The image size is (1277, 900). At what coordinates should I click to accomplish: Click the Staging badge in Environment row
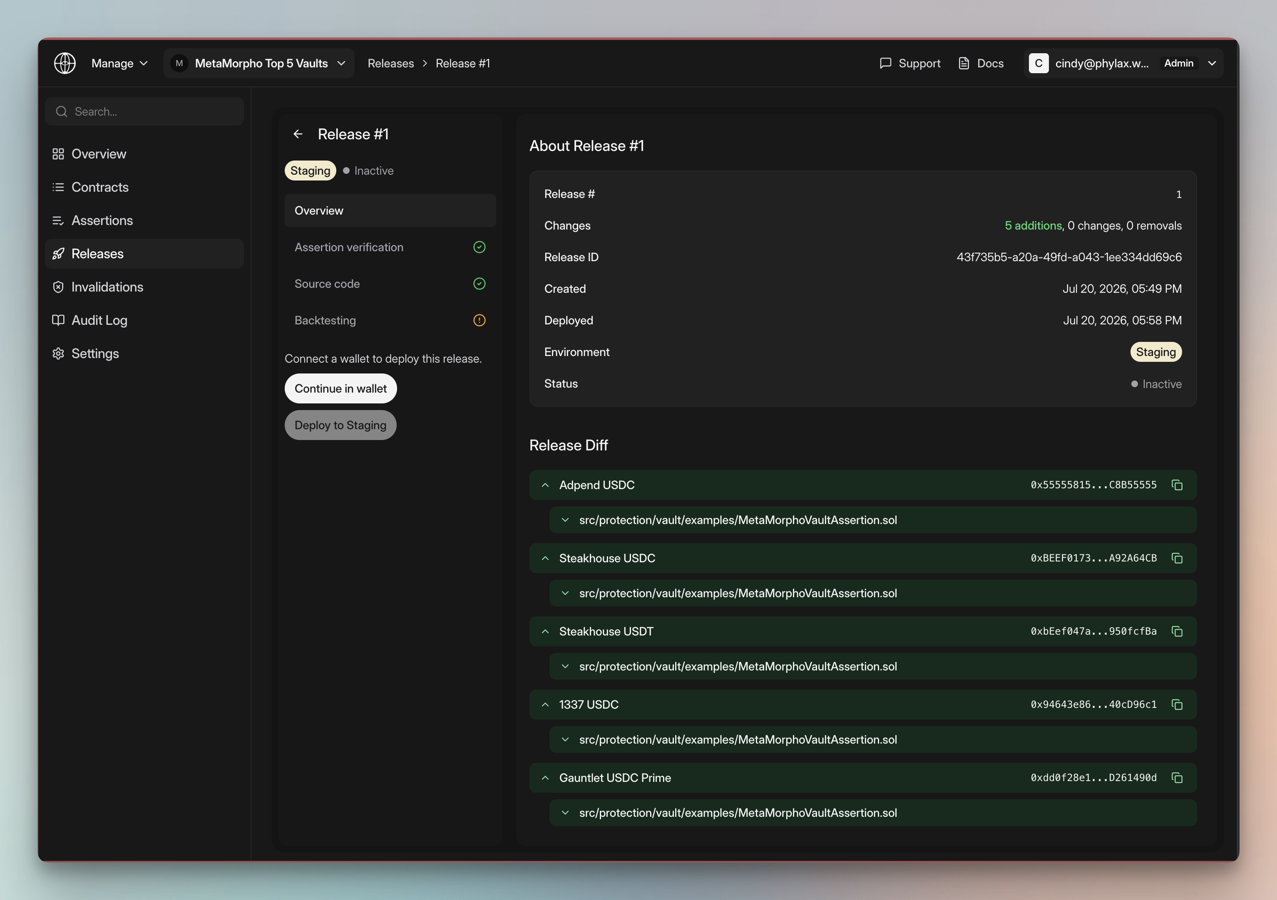[x=1156, y=352]
